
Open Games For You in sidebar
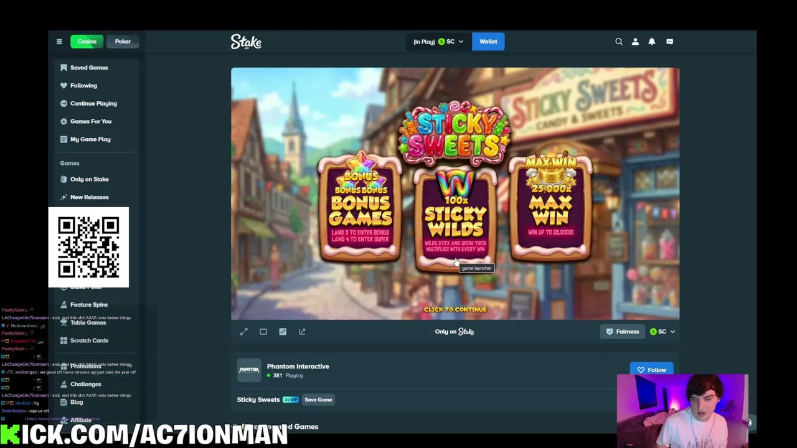coord(91,121)
